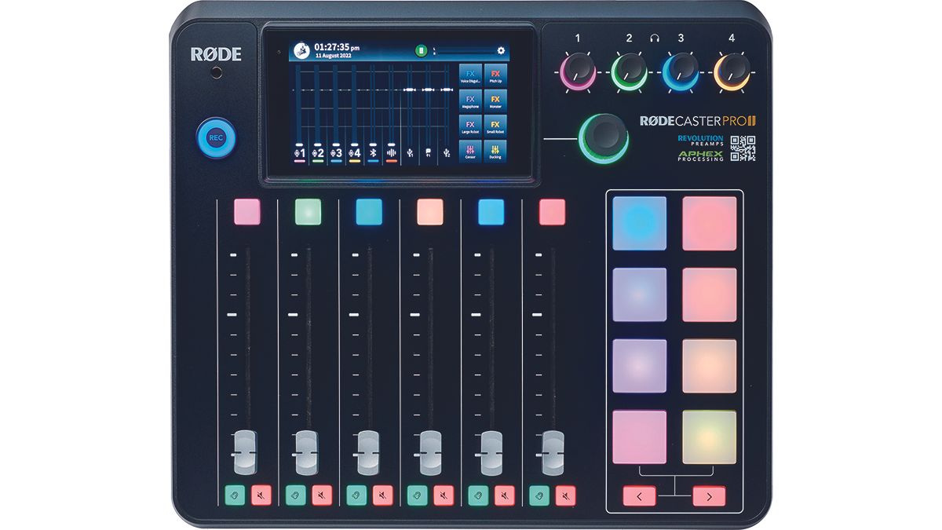This screenshot has height=530, width=942.
Task: Click the headphone volume slider on the touchscreen
Action: tap(465, 52)
